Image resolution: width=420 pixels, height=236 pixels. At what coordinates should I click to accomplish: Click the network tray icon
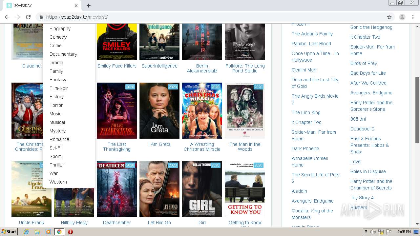(381, 232)
